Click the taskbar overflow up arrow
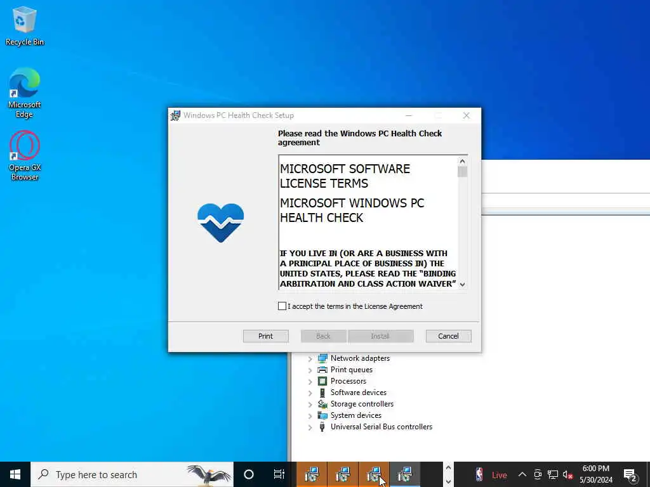 tap(448, 468)
